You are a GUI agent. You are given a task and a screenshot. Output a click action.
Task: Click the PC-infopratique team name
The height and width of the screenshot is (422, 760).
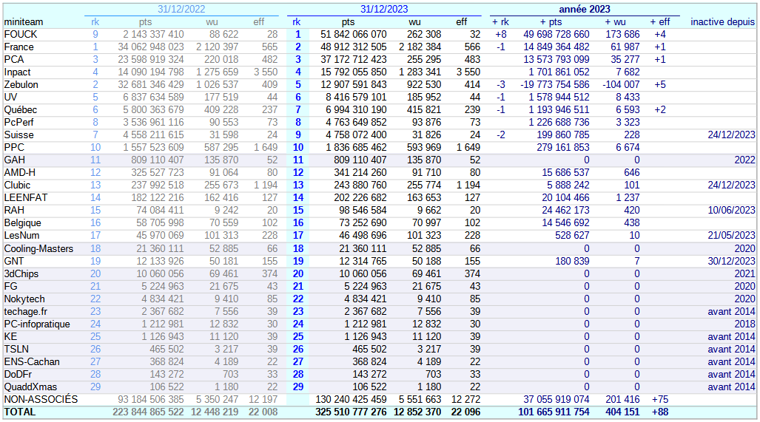pos(37,324)
